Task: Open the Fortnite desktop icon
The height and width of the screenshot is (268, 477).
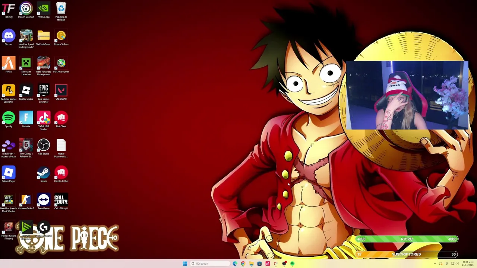Action: point(26,119)
